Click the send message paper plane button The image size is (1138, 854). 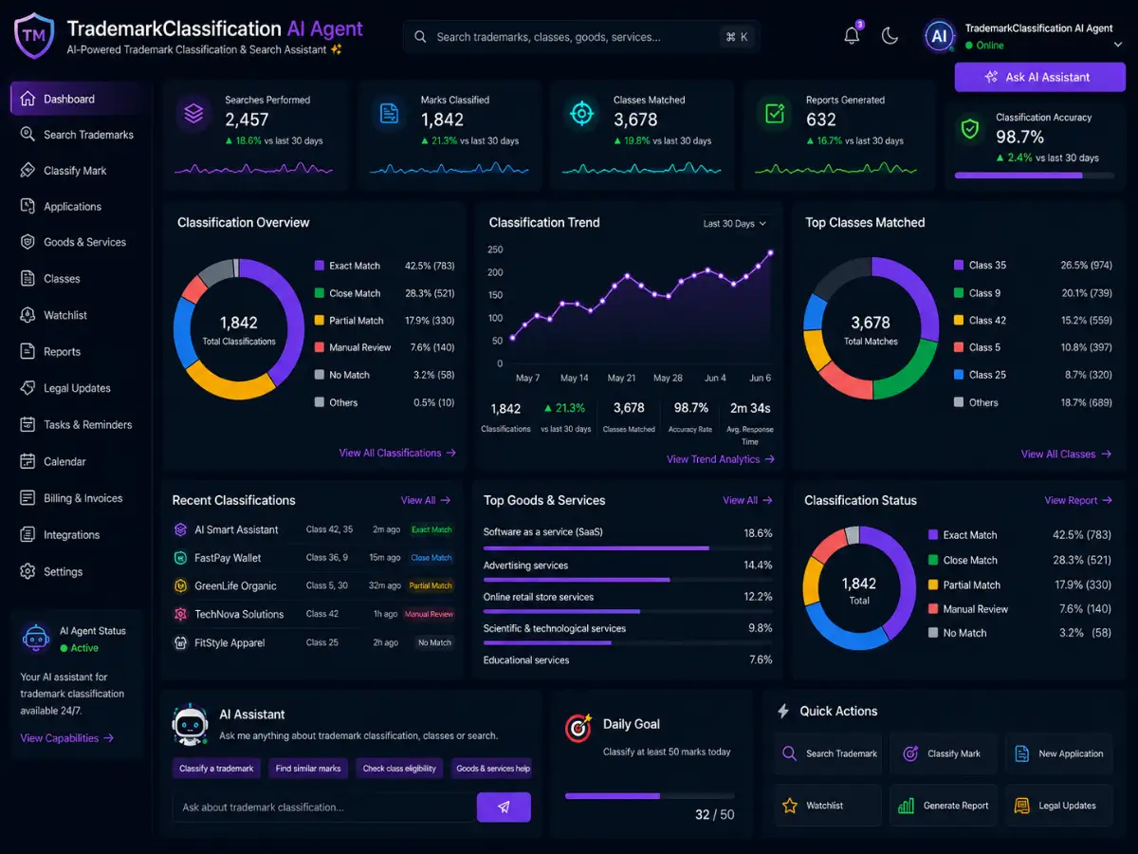coord(504,808)
